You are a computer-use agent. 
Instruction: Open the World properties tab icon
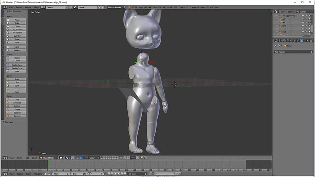[x=291, y=41]
